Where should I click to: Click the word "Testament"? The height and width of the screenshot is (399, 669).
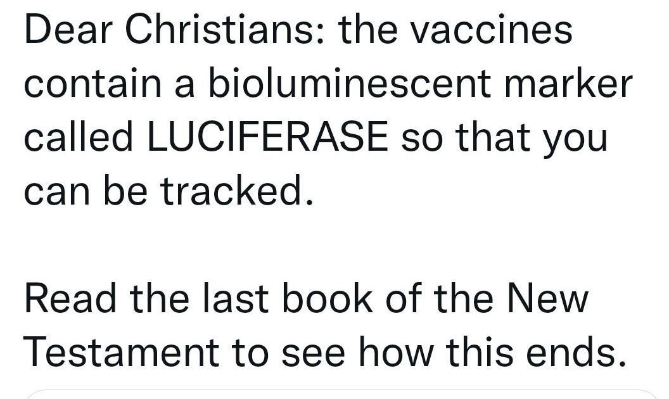[122, 351]
